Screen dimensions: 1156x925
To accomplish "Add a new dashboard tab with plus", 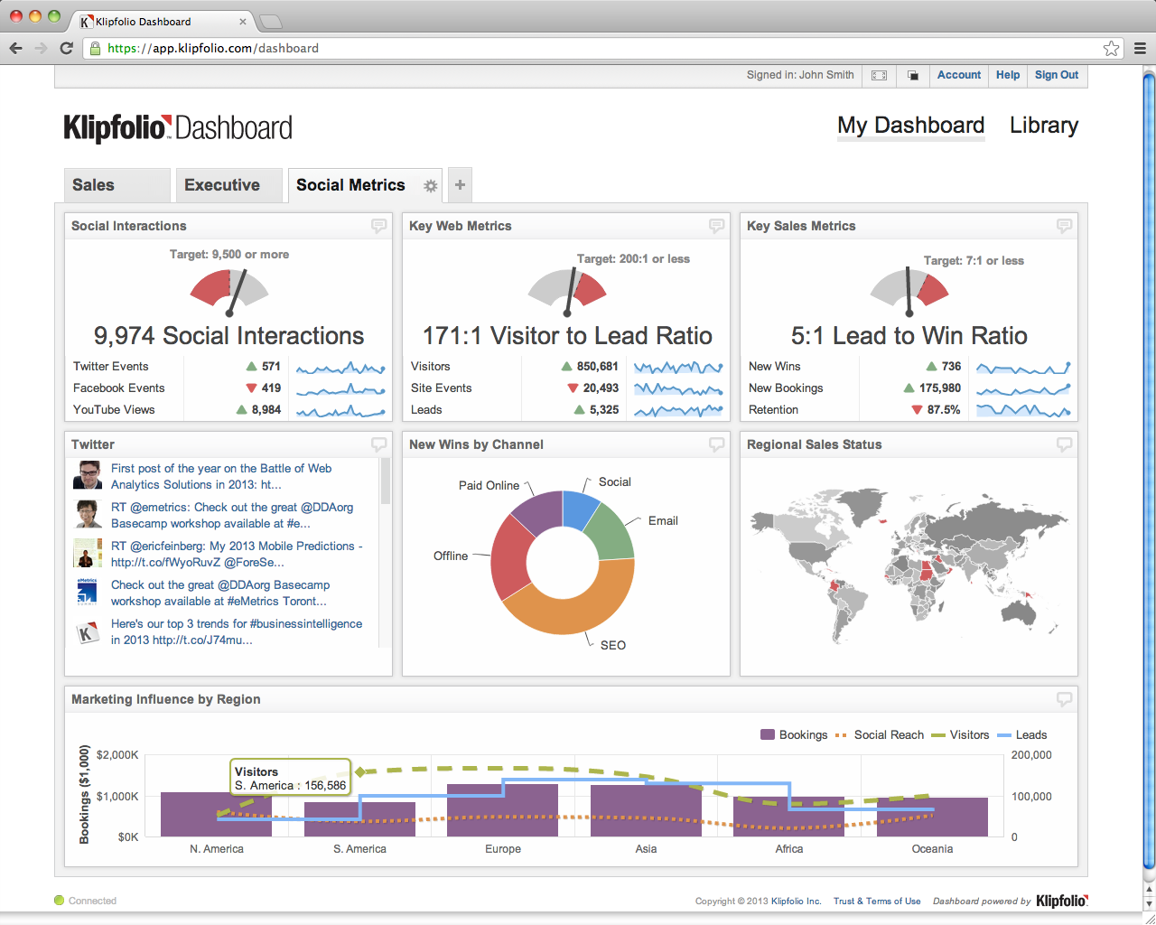I will pos(460,185).
